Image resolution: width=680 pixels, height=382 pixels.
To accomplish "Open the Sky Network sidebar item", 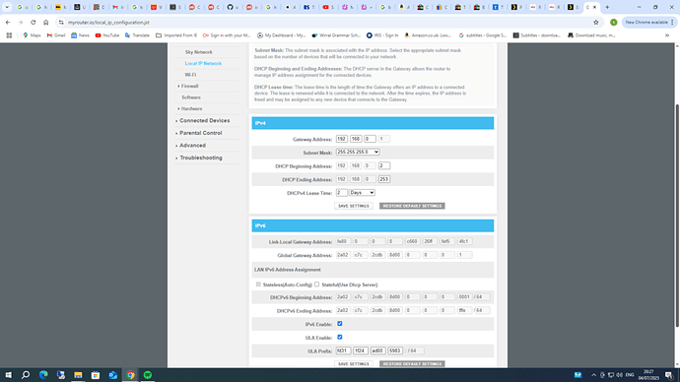I will click(199, 52).
